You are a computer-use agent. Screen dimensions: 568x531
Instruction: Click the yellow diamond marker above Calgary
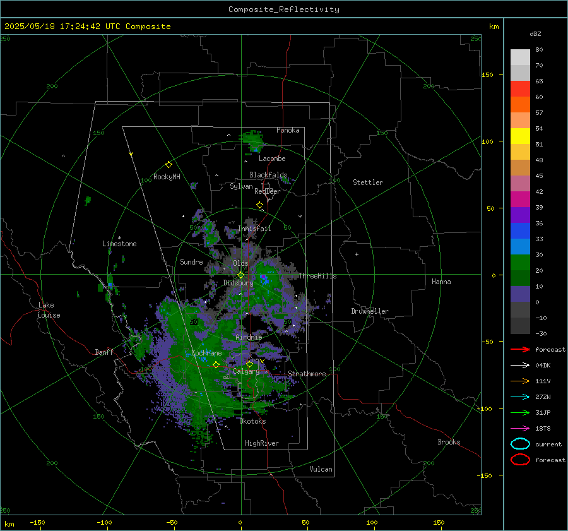pyautogui.click(x=249, y=364)
